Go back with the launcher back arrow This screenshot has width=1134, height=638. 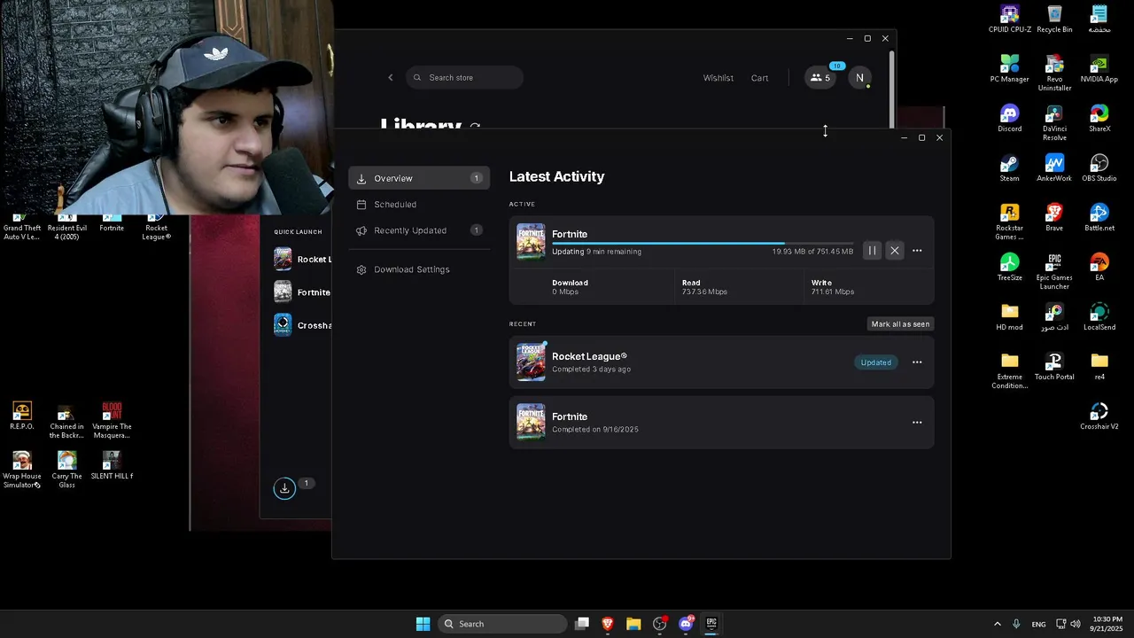391,78
